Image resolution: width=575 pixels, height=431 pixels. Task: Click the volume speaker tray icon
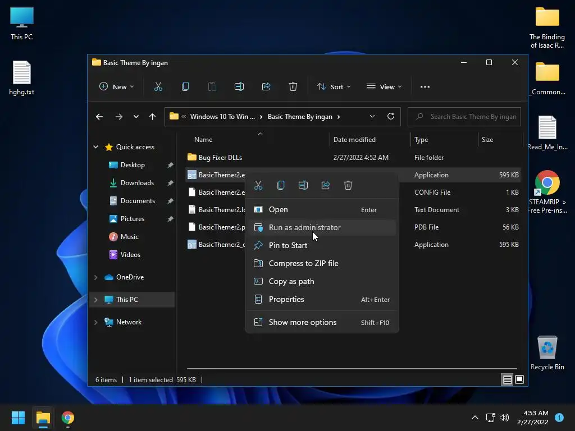tap(504, 418)
